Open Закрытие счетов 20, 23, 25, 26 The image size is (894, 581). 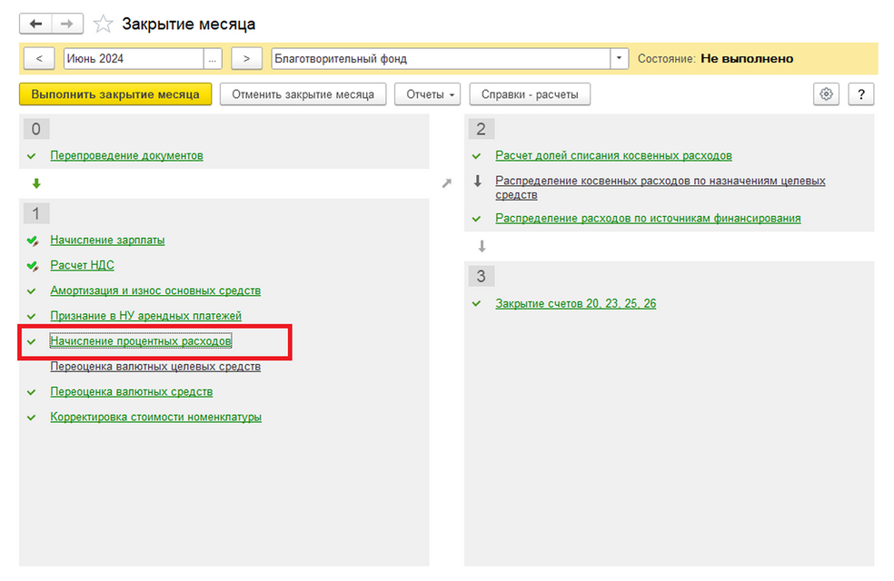(x=575, y=303)
